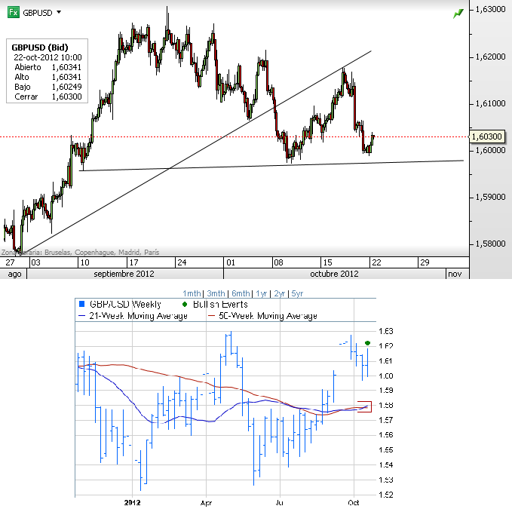Open the GBPUSD symbol dropdown arrow
Viewport: 512px width, 512px height.
(59, 12)
